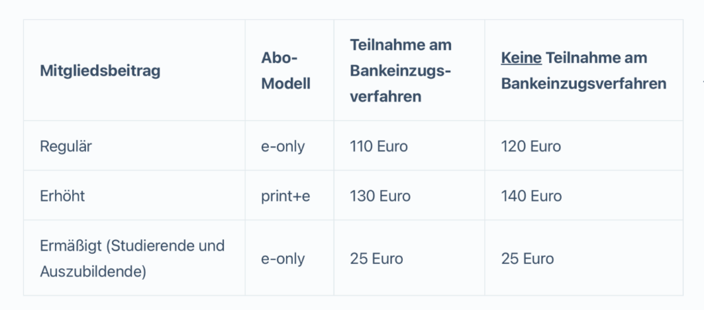Viewport: 704px width, 310px height.
Task: Click the hyphenated 'Bankeinzugs-' header text
Action: [x=400, y=71]
